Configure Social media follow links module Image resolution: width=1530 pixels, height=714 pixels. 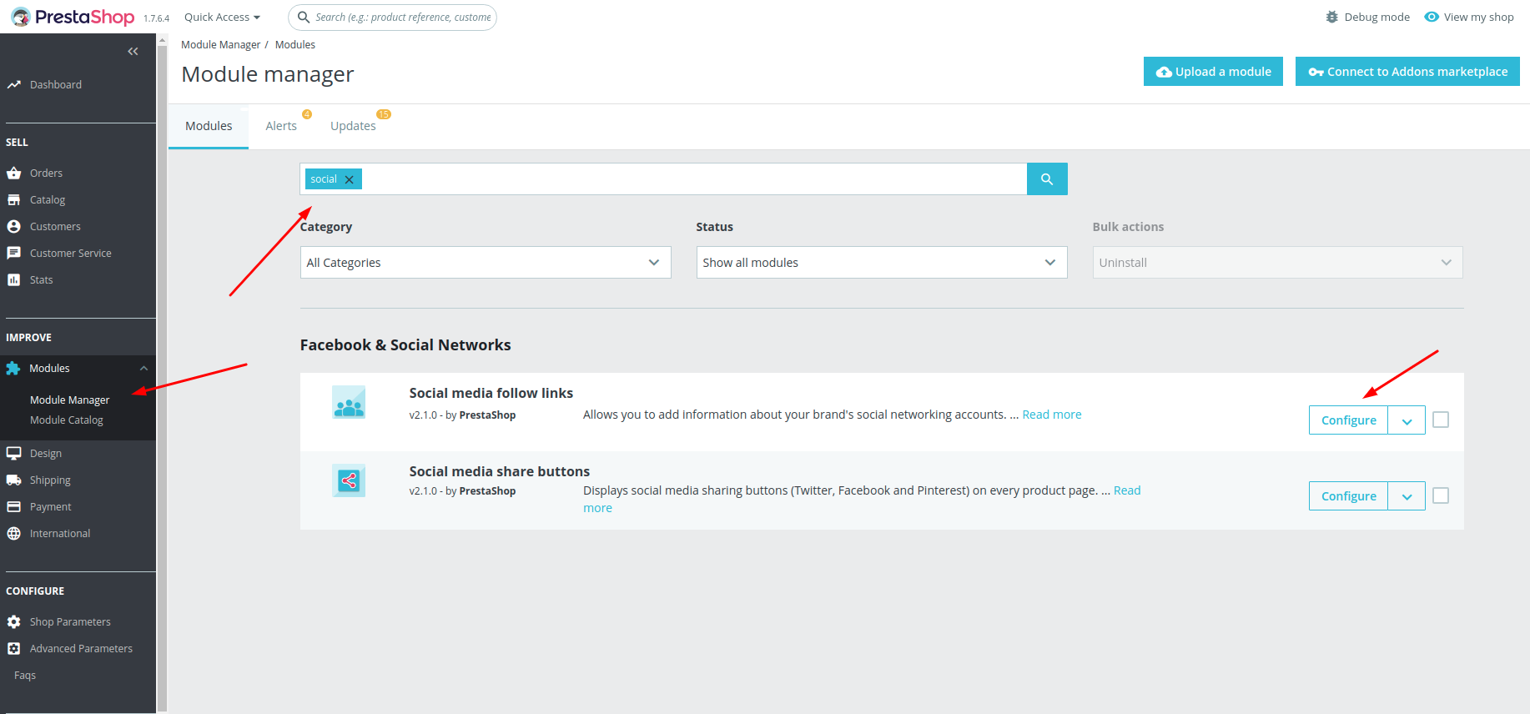click(x=1348, y=420)
